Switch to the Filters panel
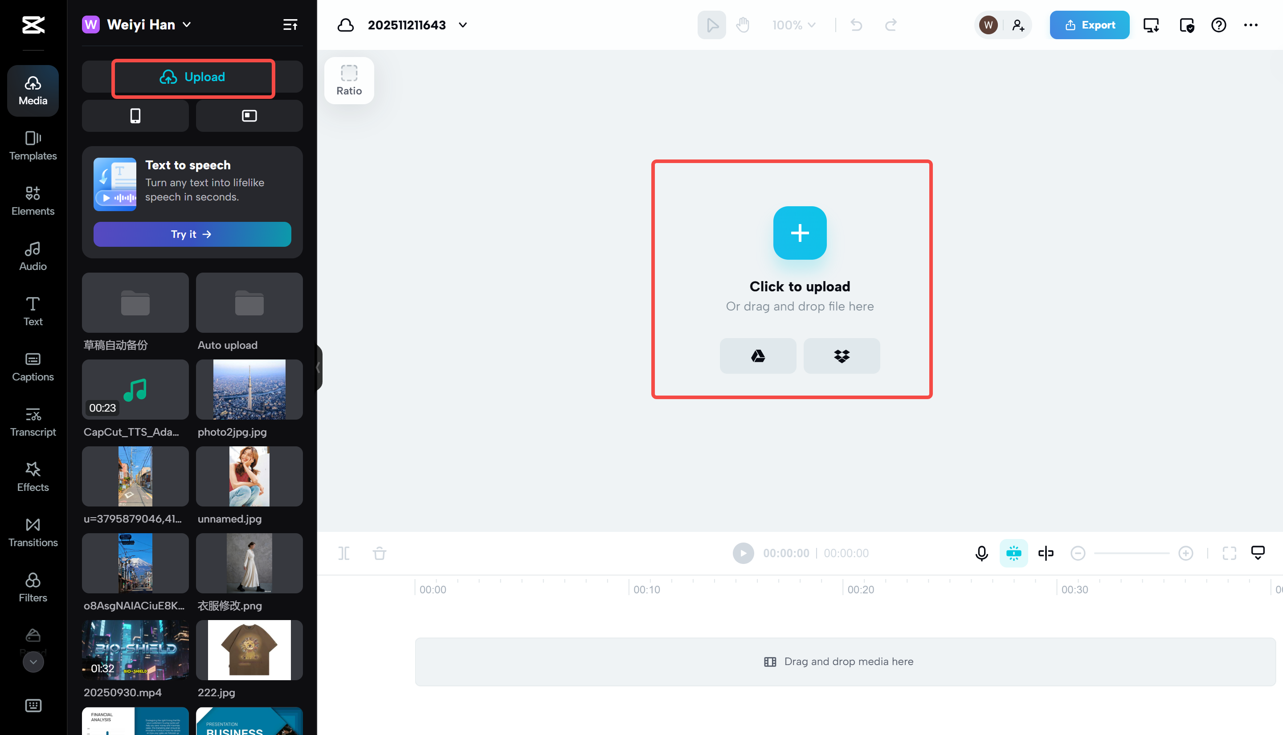The height and width of the screenshot is (735, 1283). 33,587
